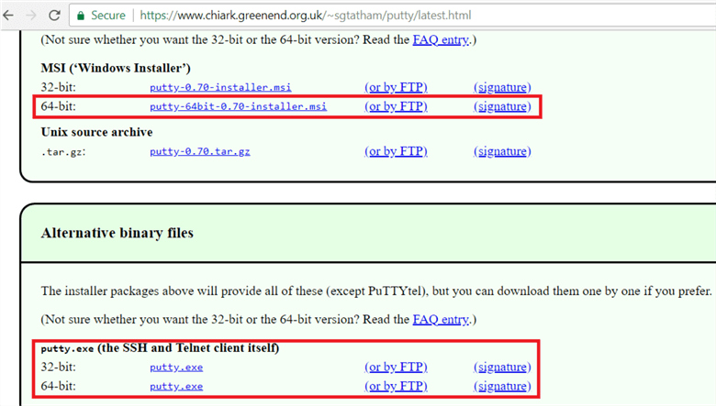Click 'putty.exe (the SSH and Telnet client itself)' heading

coord(160,348)
